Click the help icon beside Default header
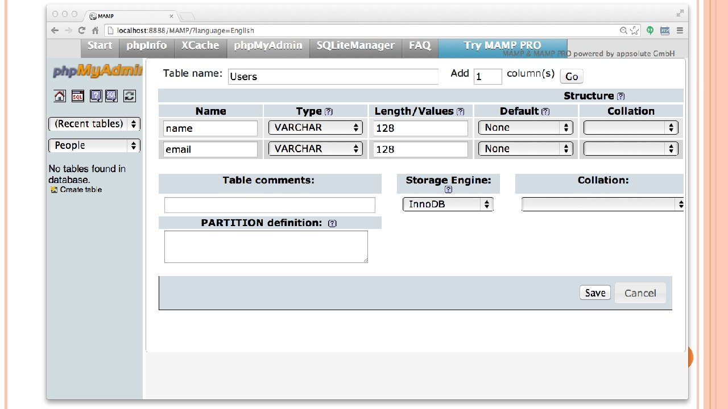The width and height of the screenshot is (728, 409). pyautogui.click(x=545, y=112)
